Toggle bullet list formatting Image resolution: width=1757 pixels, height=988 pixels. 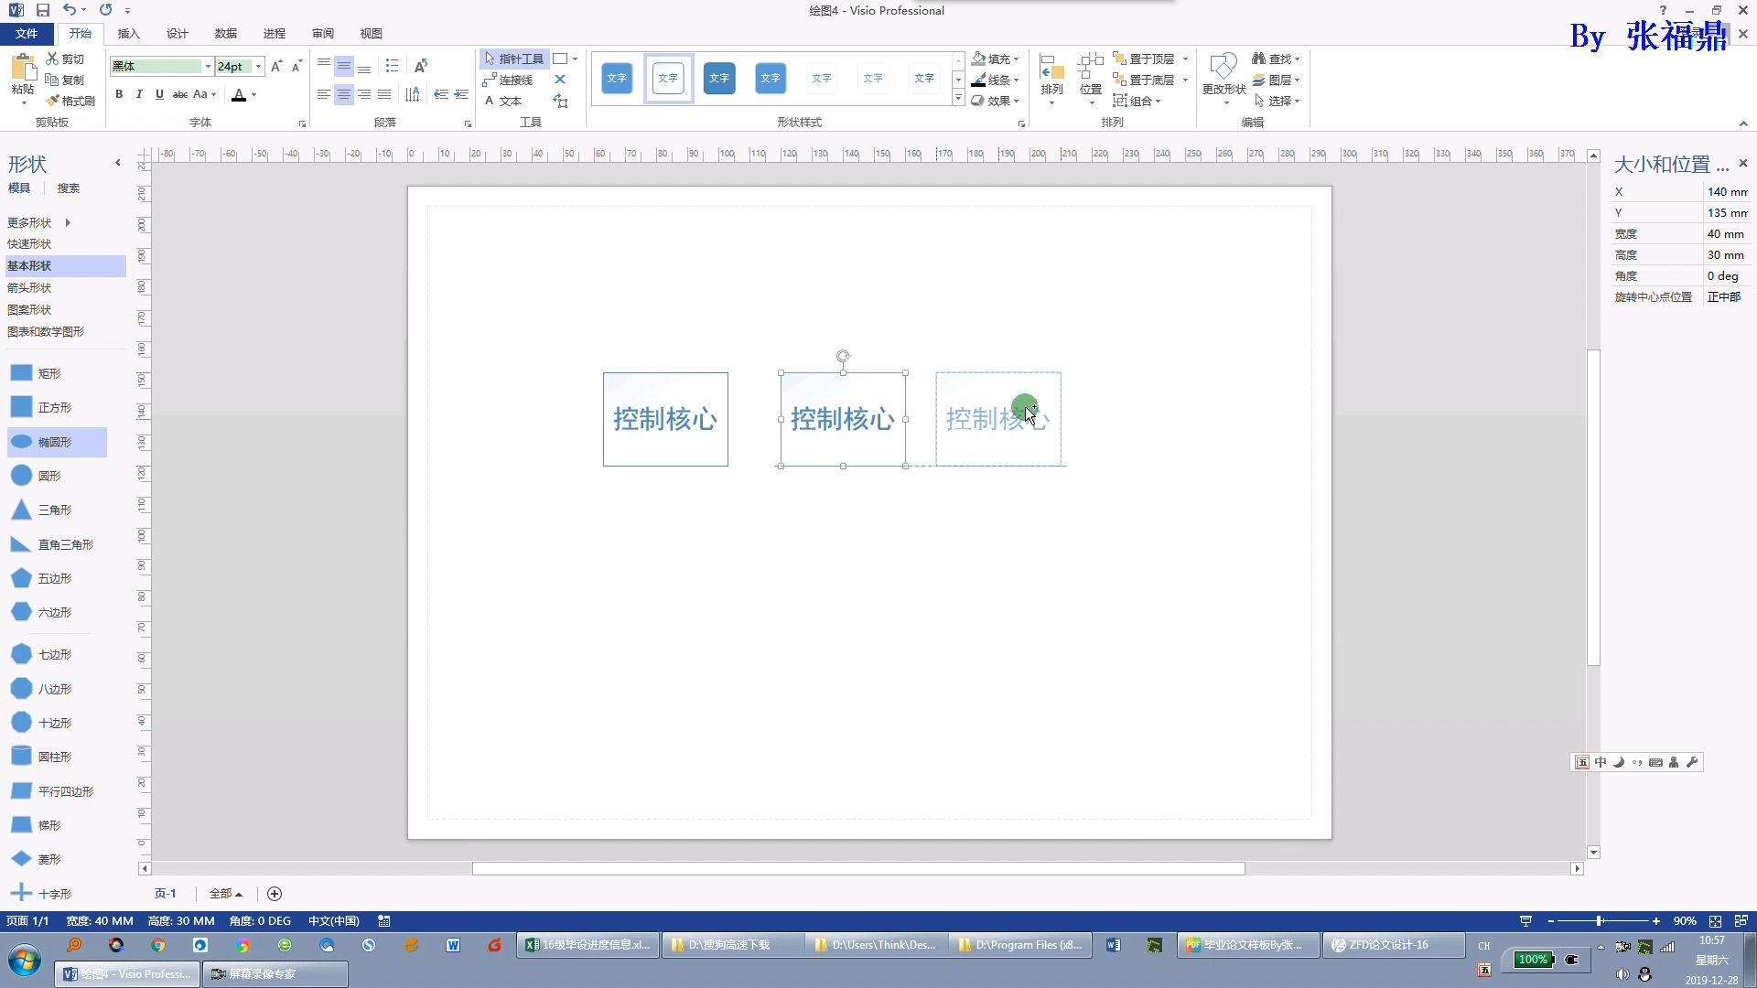pyautogui.click(x=392, y=66)
